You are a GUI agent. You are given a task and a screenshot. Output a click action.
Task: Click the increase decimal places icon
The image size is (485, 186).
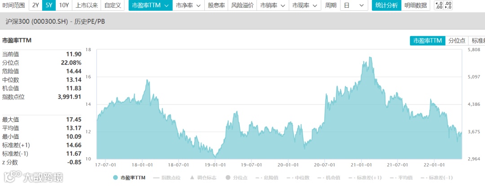pyautogui.click(x=439, y=5)
